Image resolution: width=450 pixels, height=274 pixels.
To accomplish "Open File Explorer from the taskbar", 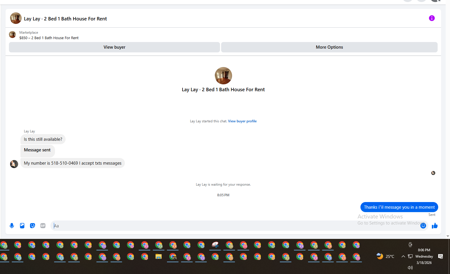I will pos(158,256).
